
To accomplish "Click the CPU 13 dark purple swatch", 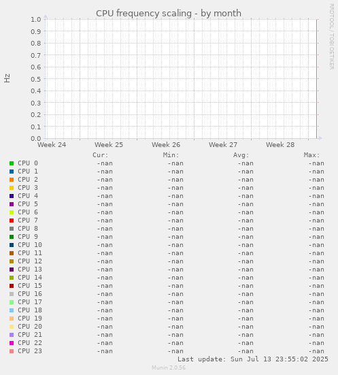I will pyautogui.click(x=12, y=270).
